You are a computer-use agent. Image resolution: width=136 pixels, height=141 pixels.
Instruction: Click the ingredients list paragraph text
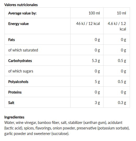click(67, 128)
